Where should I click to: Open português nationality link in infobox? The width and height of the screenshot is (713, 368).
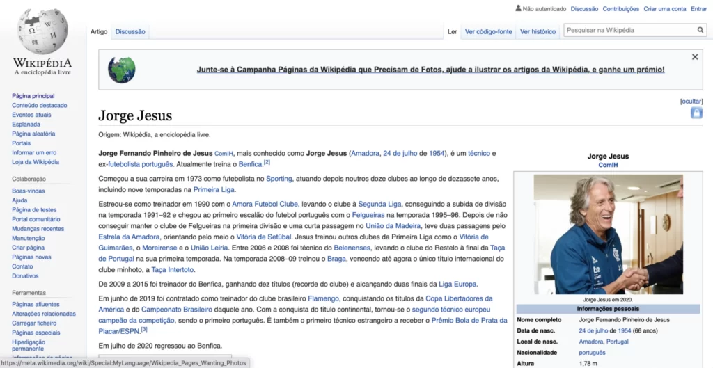[592, 353]
